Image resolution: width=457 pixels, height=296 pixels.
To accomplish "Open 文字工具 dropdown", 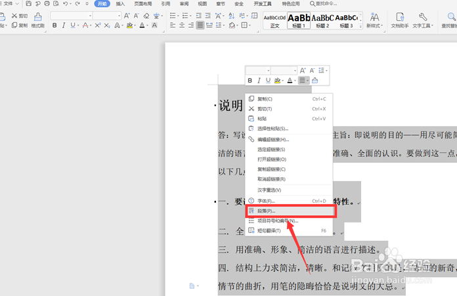I will click(423, 20).
